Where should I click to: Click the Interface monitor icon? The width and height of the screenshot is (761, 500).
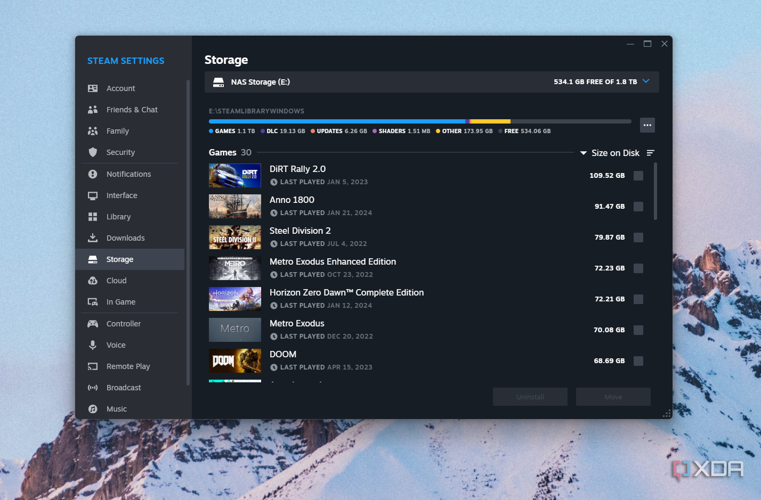pyautogui.click(x=93, y=195)
